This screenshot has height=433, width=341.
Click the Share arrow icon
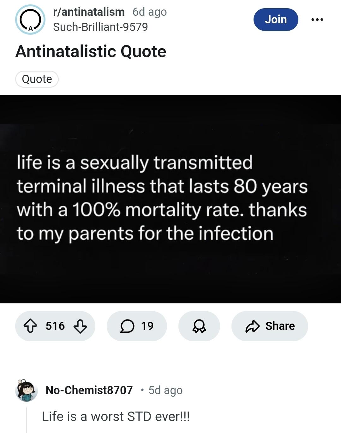[x=252, y=326]
